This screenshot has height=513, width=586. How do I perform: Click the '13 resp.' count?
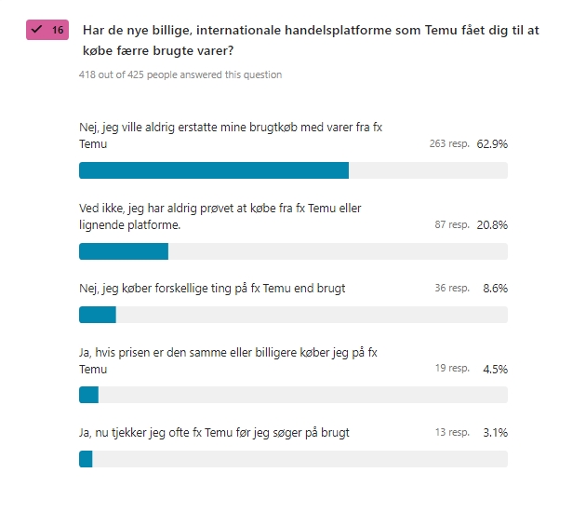pyautogui.click(x=452, y=432)
